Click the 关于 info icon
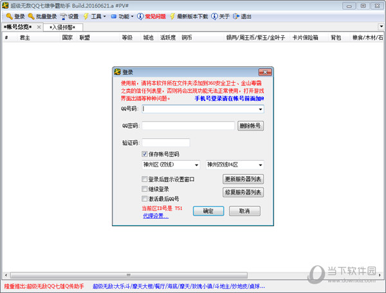 click(x=214, y=17)
